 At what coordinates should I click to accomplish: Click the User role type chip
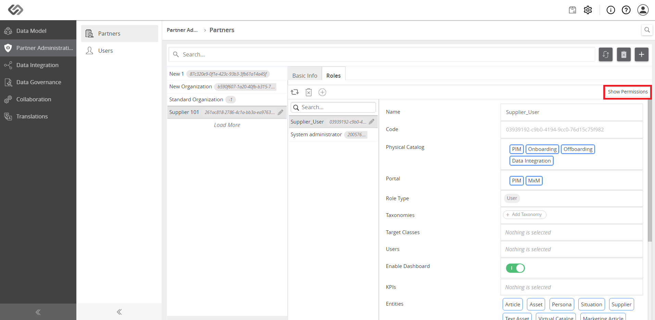512,198
